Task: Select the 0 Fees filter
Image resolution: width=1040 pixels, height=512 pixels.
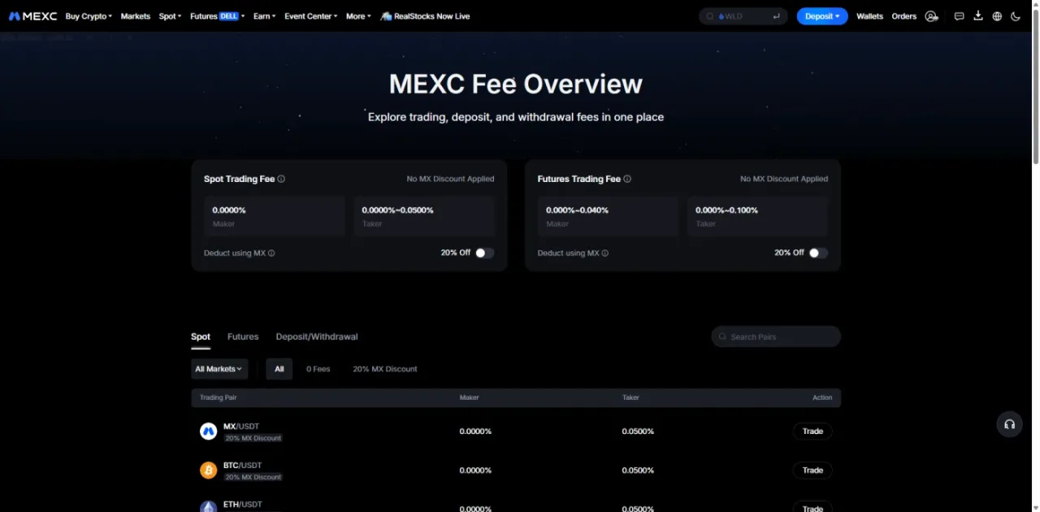Action: click(318, 369)
